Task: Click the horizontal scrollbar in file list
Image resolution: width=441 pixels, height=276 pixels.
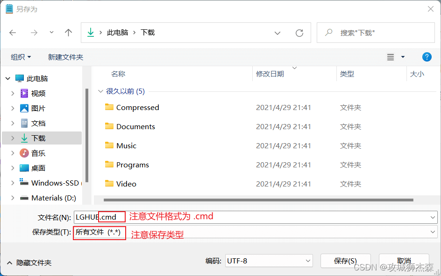Action: pos(258,200)
